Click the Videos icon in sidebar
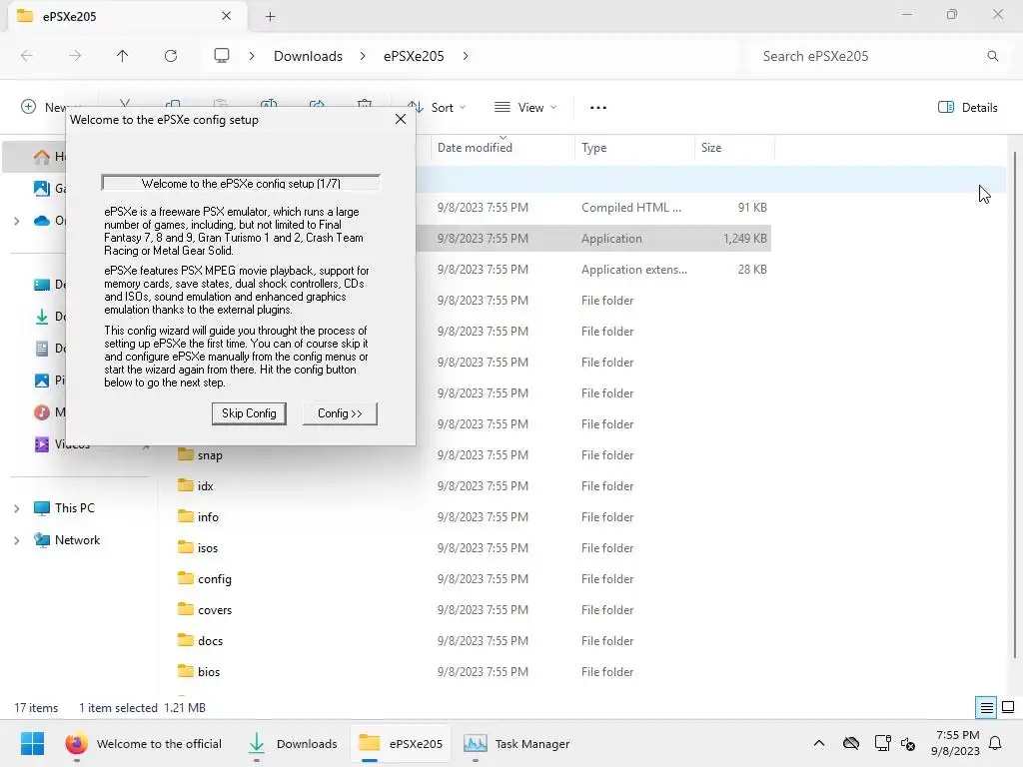1023x767 pixels. [42, 444]
